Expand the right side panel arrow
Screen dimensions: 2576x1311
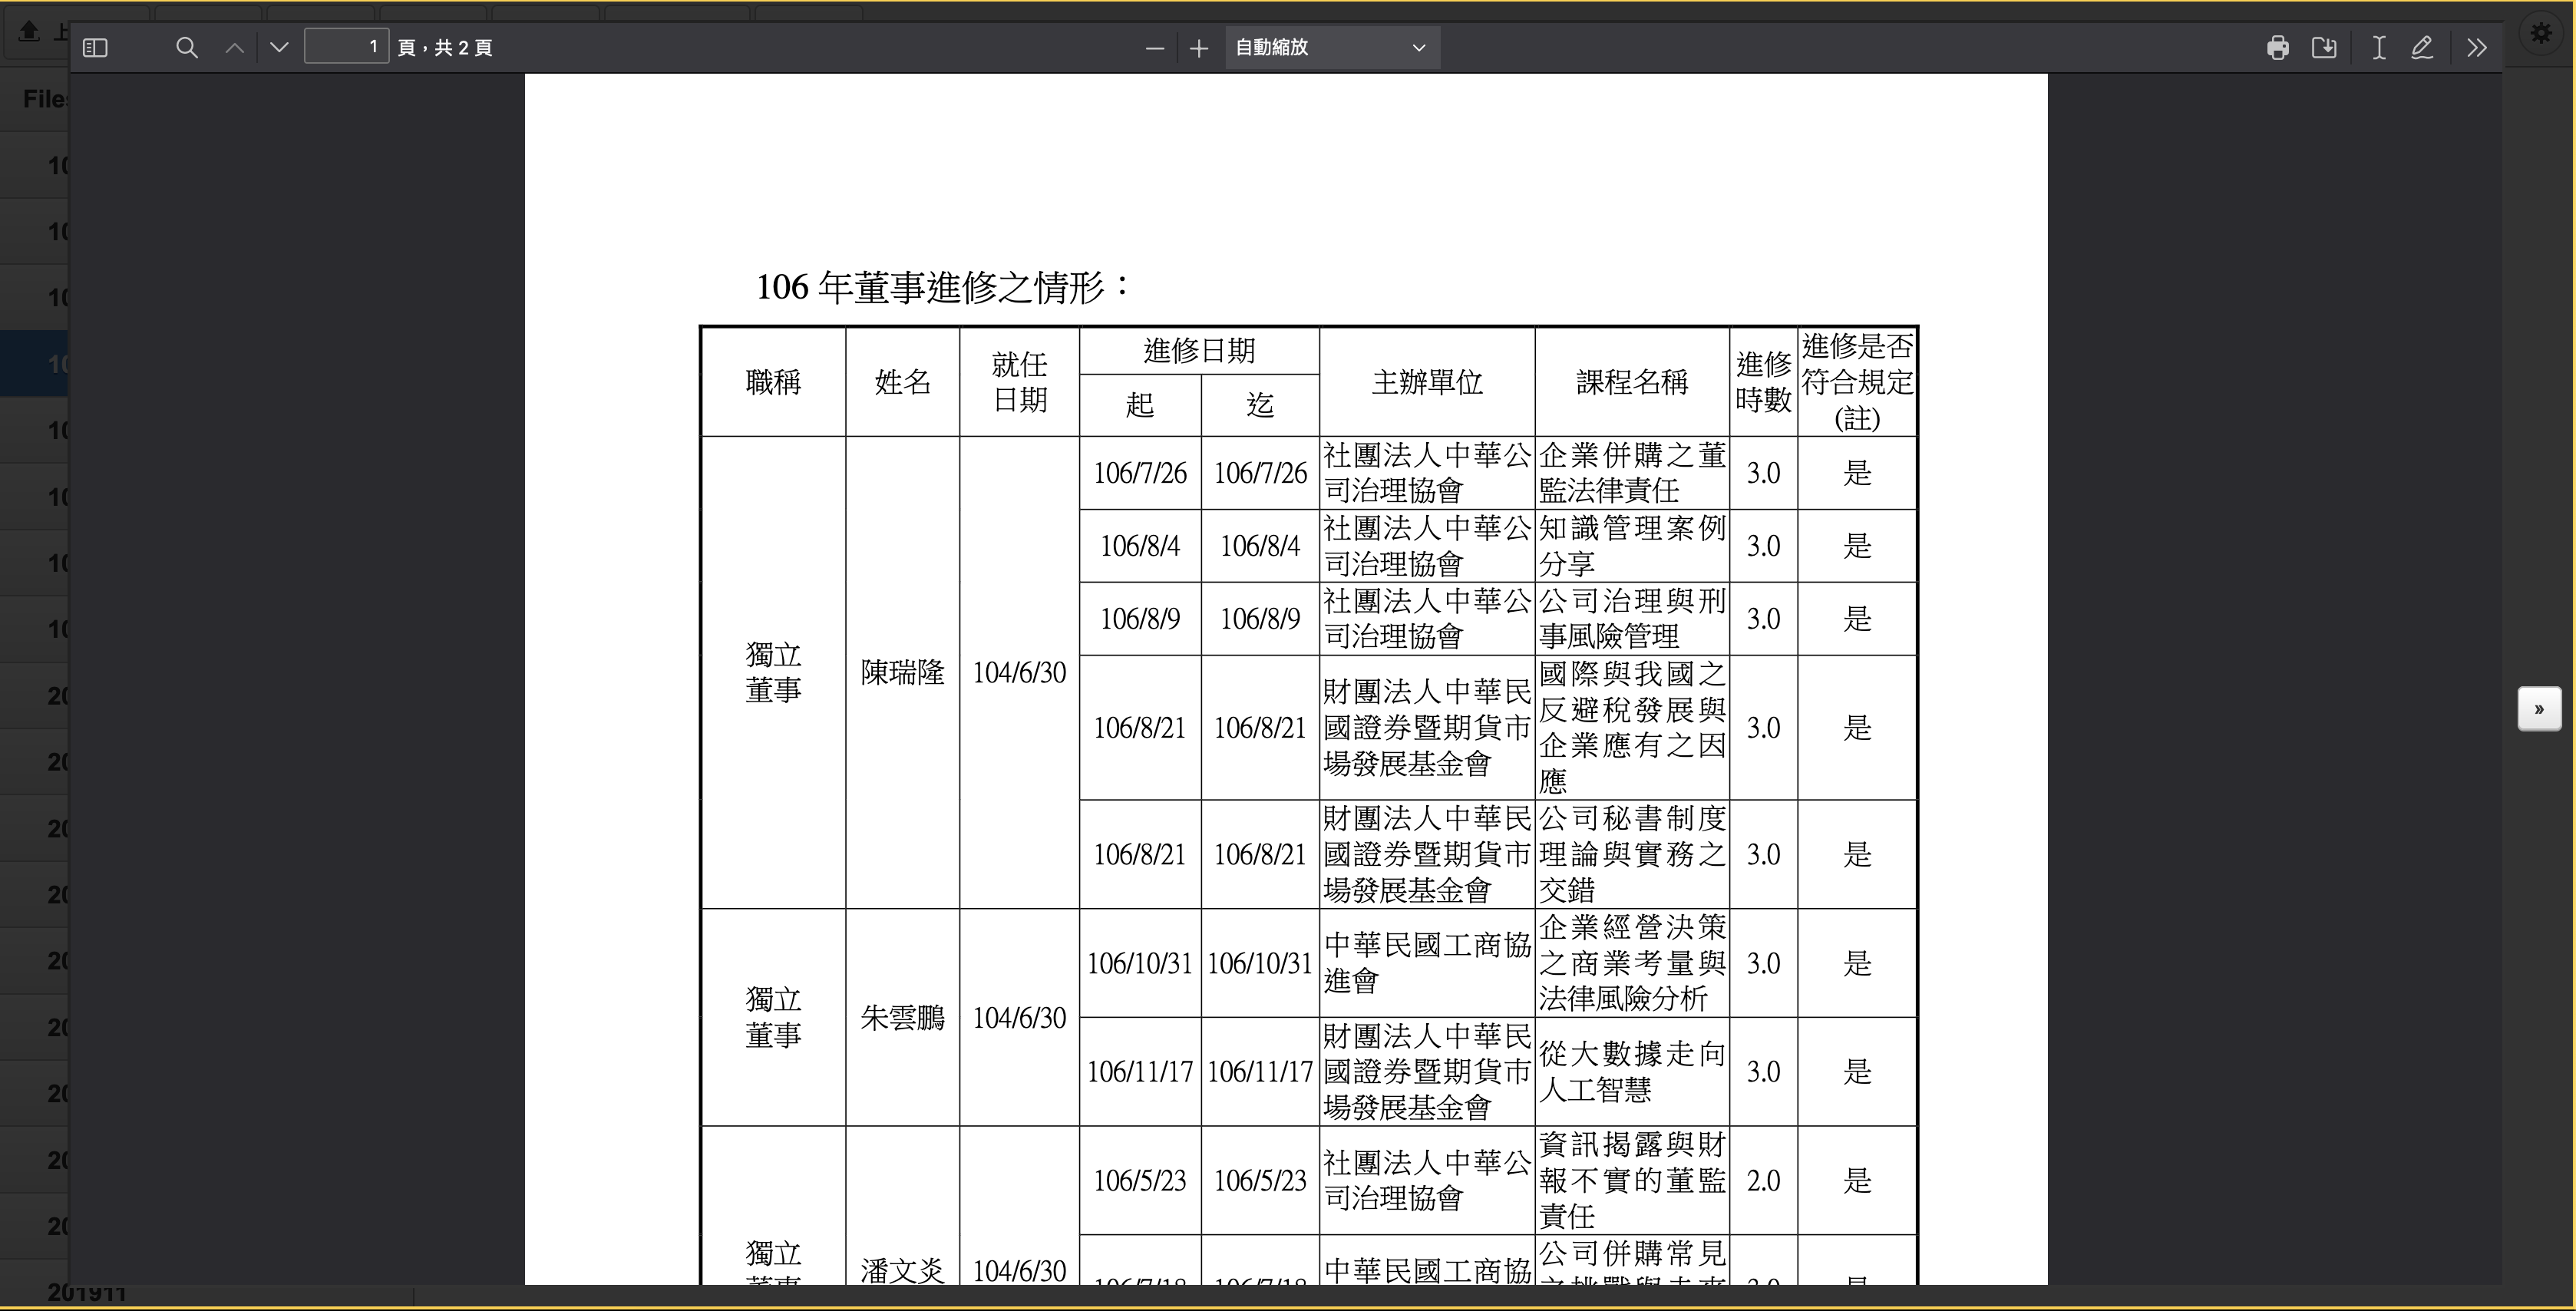(x=2539, y=709)
